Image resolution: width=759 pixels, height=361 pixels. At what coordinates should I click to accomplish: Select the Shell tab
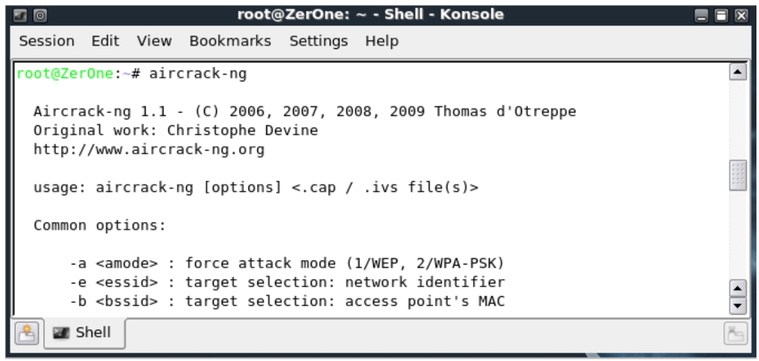pos(84,333)
